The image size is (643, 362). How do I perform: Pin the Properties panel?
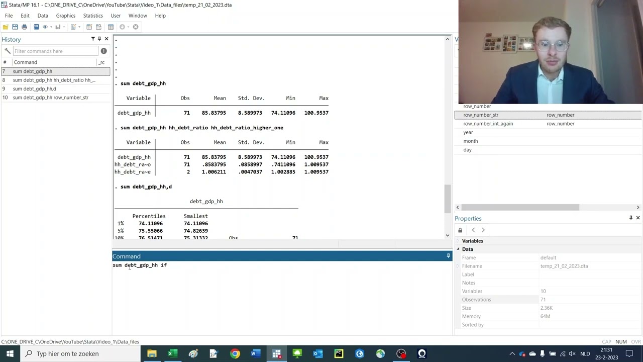coord(631,218)
